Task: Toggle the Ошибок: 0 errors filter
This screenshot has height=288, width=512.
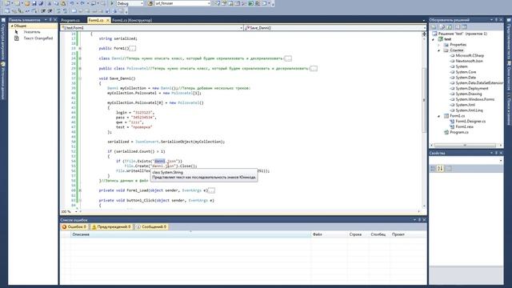Action: (x=74, y=226)
